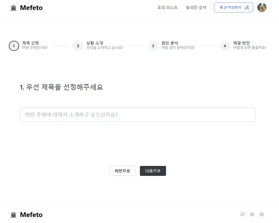Select step 2 circle 상황 소개
279x223 pixels.
[78, 46]
